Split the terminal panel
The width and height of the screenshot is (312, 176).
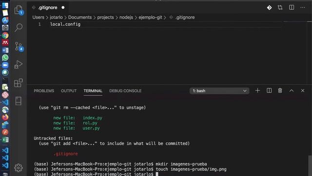pos(269,90)
